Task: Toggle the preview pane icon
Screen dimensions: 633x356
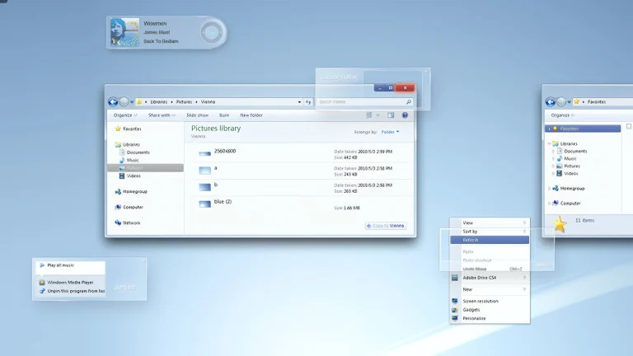Action: (x=391, y=115)
